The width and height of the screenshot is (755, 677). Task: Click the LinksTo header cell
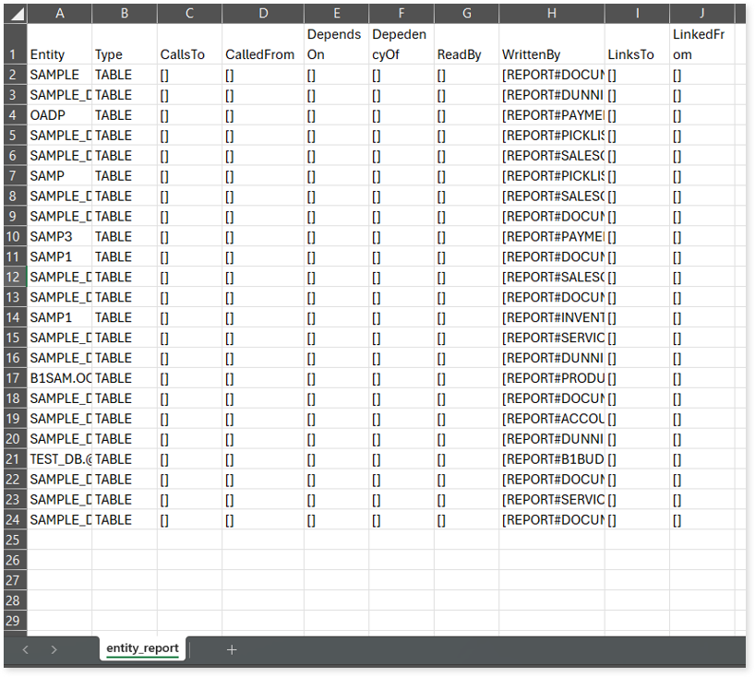click(637, 54)
